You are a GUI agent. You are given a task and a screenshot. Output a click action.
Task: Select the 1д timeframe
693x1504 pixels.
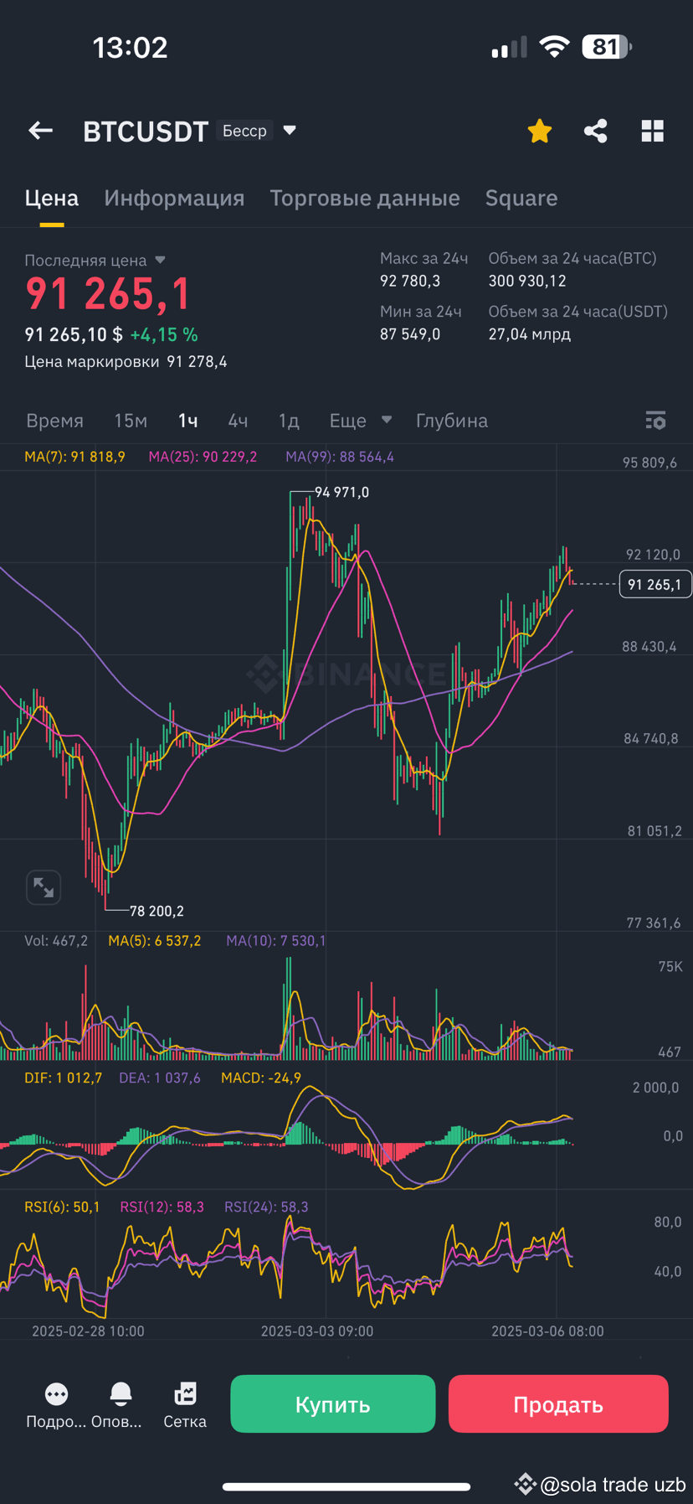click(x=289, y=421)
